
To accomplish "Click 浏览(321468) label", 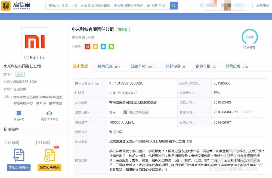I will [50, 119].
